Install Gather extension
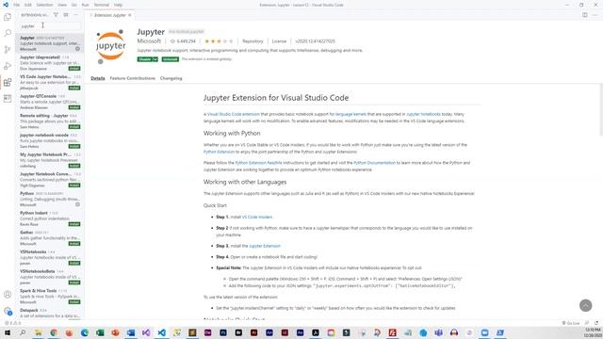Screen dimensions: 603x339 click(74, 244)
